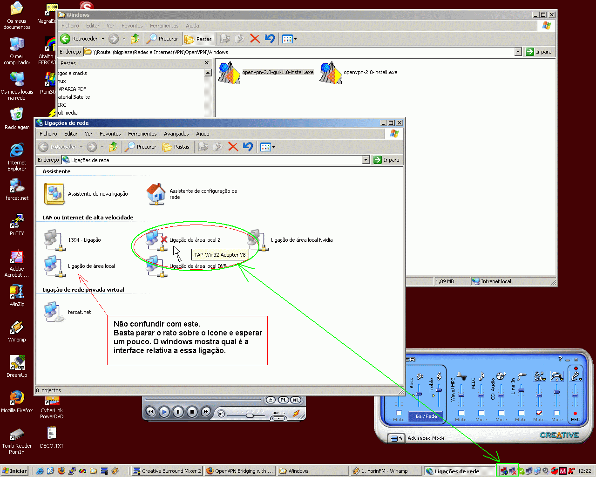This screenshot has height=477, width=596.
Task: Open the Avançadas menu
Action: pos(176,134)
